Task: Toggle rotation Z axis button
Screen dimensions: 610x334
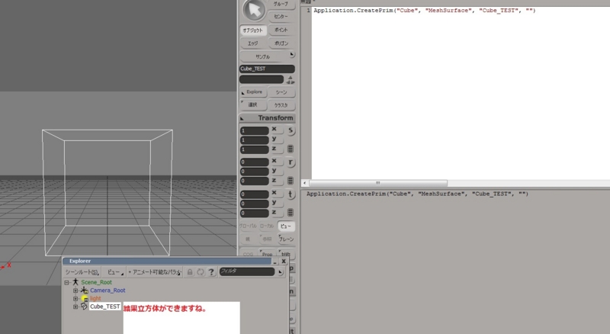Action: pyautogui.click(x=276, y=181)
